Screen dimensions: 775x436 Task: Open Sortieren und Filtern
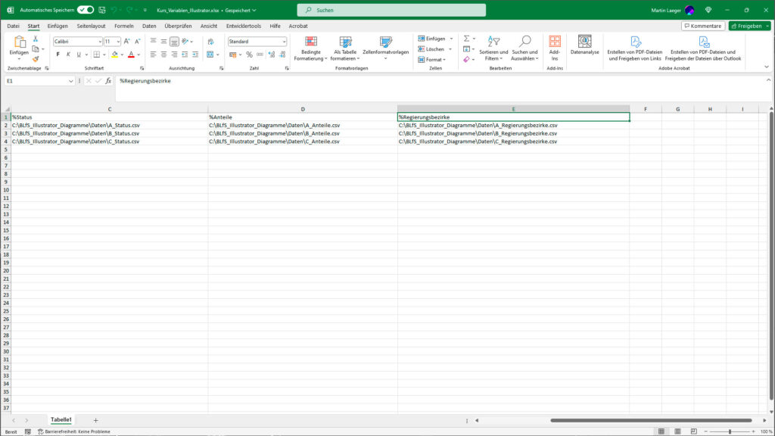pyautogui.click(x=493, y=48)
